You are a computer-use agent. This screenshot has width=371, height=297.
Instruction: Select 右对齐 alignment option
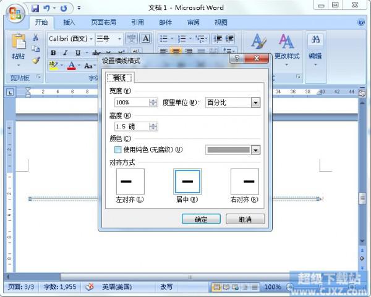click(x=245, y=182)
